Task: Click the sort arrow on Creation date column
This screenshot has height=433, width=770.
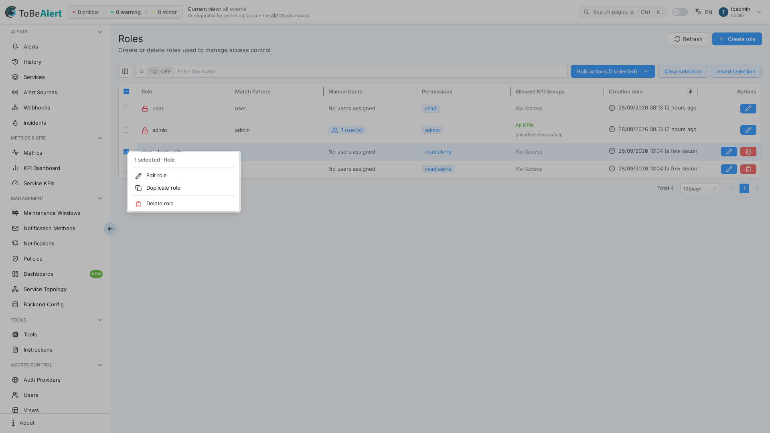Action: [x=690, y=91]
